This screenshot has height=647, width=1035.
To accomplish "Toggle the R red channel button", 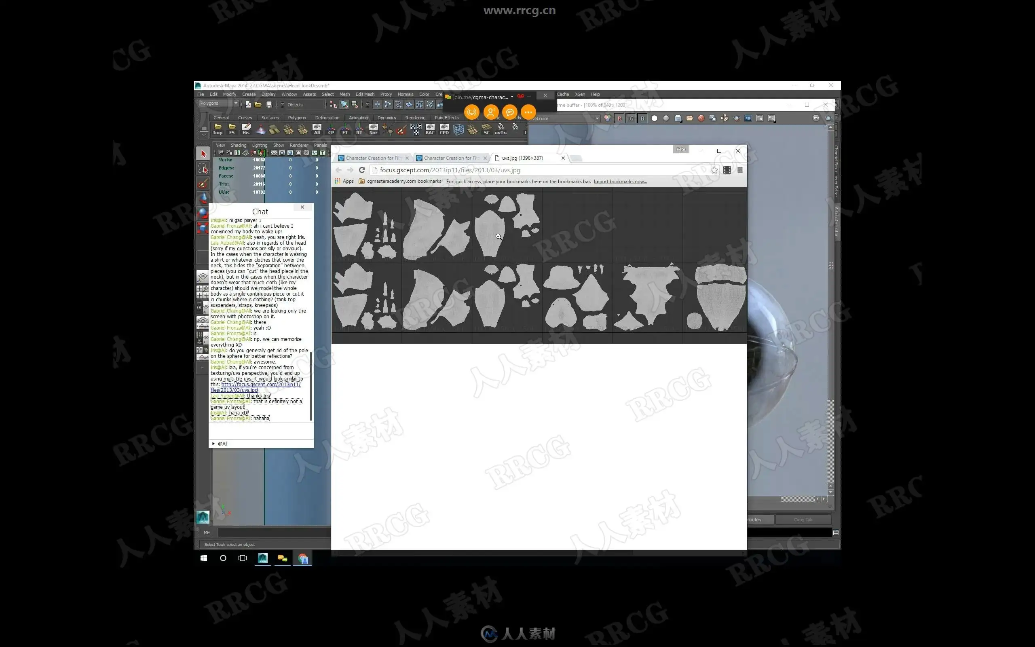I will [619, 118].
